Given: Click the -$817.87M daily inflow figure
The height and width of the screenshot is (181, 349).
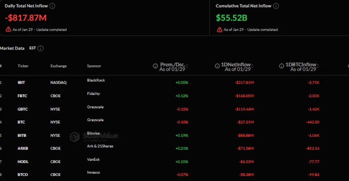Looking at the screenshot, I should (25, 18).
